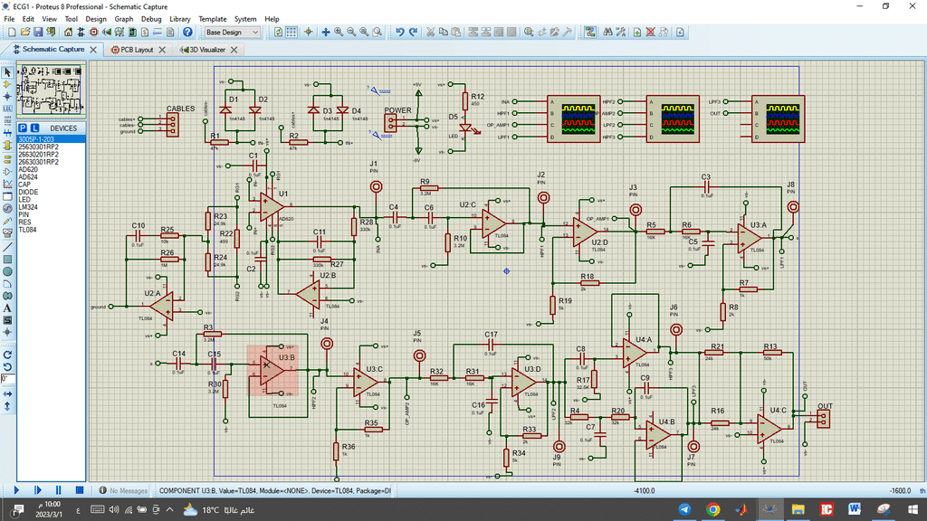Open Google Chrome from the taskbar
This screenshot has width=927, height=521.
click(713, 510)
